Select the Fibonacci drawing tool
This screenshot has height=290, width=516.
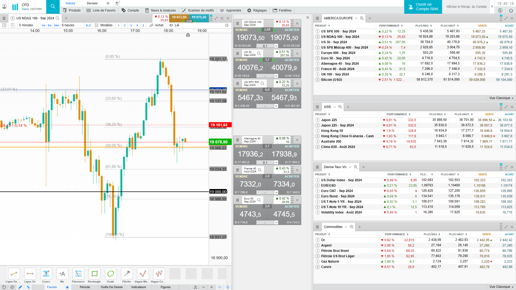click(78, 274)
